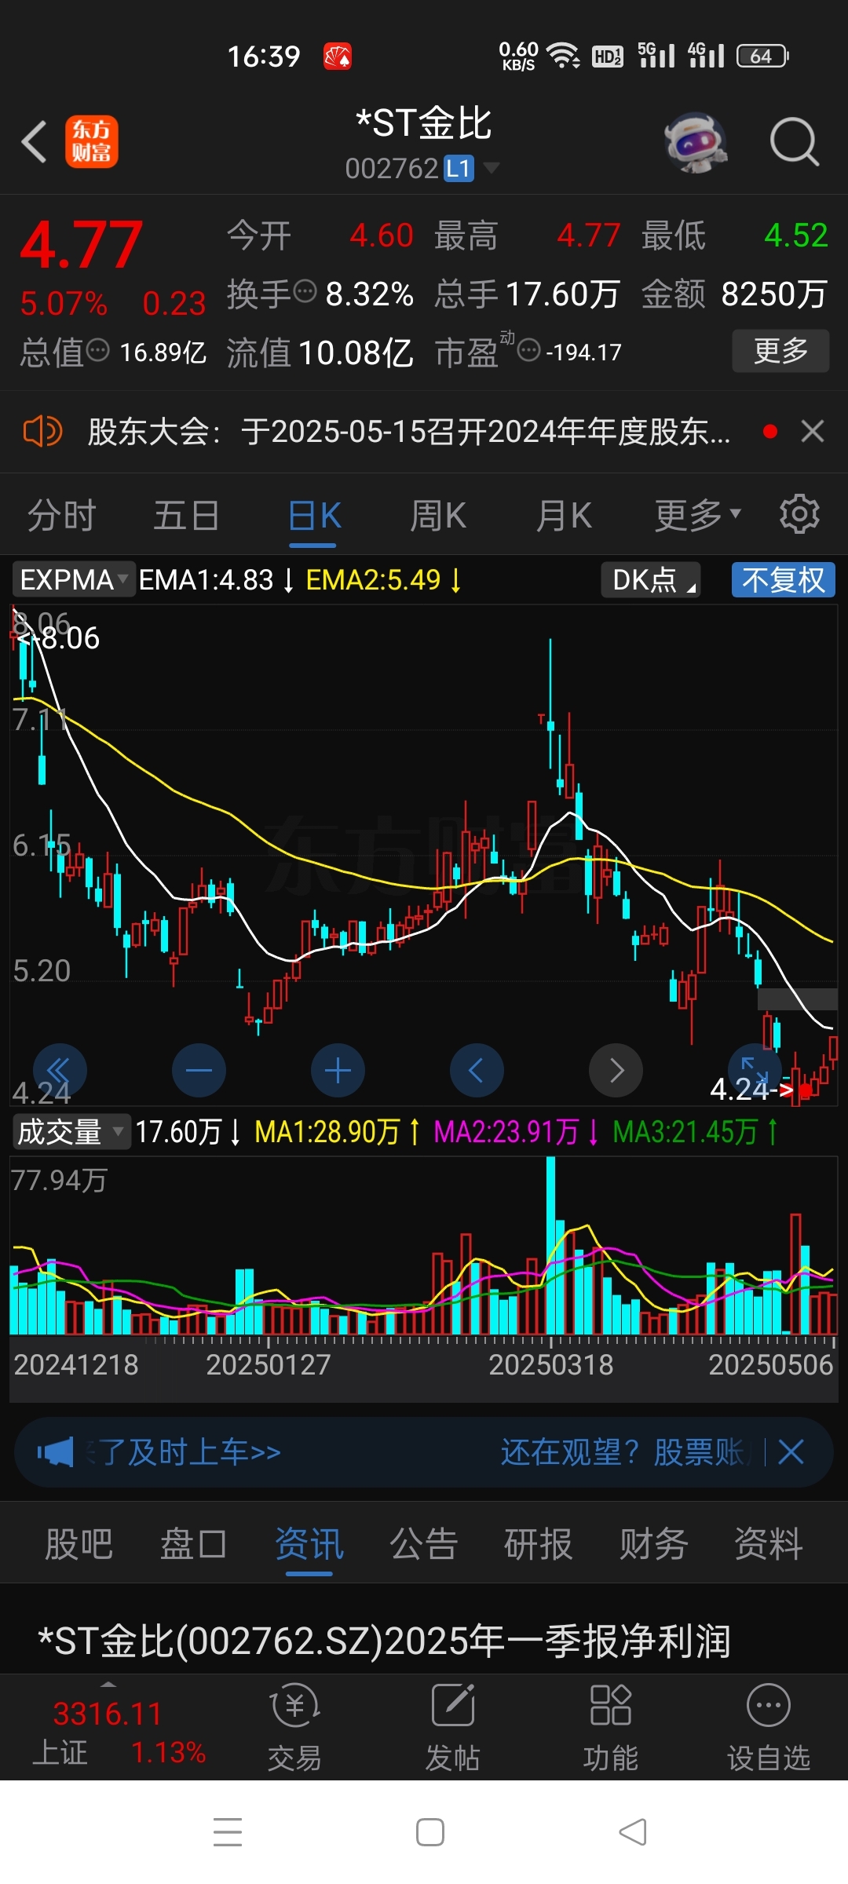The height and width of the screenshot is (1884, 848).
Task: Open 交易 trading
Action: point(295,1728)
